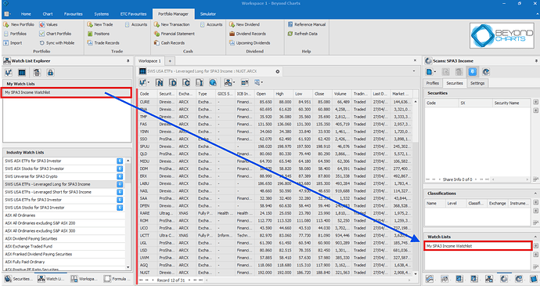Image resolution: width=540 pixels, height=286 pixels.
Task: Open Securities panel button at bottom left
Action: (x=19, y=279)
